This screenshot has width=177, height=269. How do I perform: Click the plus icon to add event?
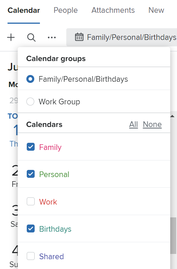(x=11, y=37)
